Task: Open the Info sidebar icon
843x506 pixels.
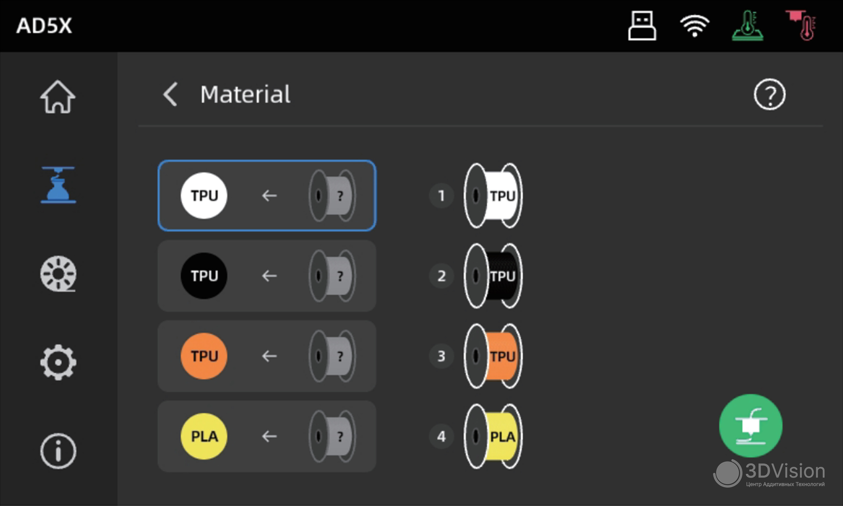Action: tap(58, 451)
